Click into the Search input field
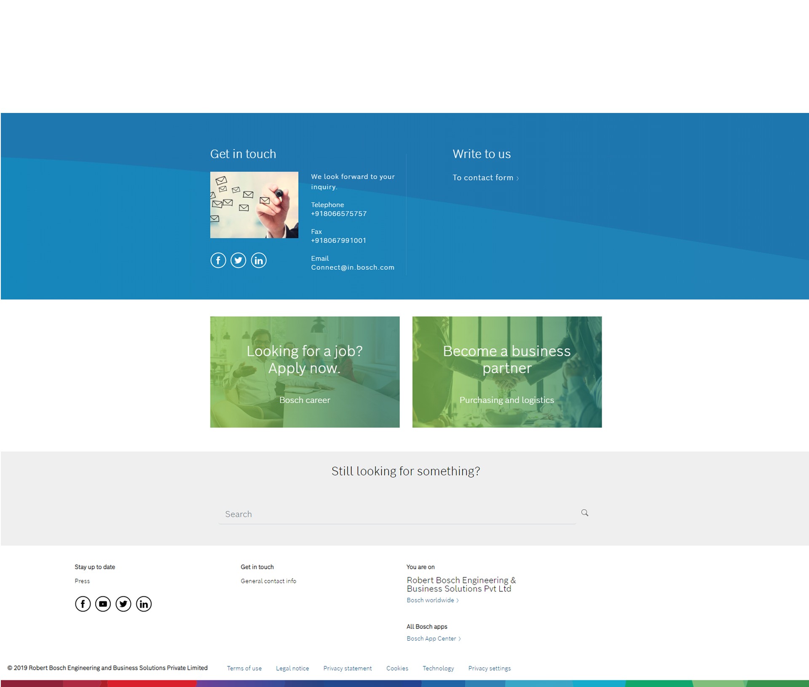 [x=396, y=514]
